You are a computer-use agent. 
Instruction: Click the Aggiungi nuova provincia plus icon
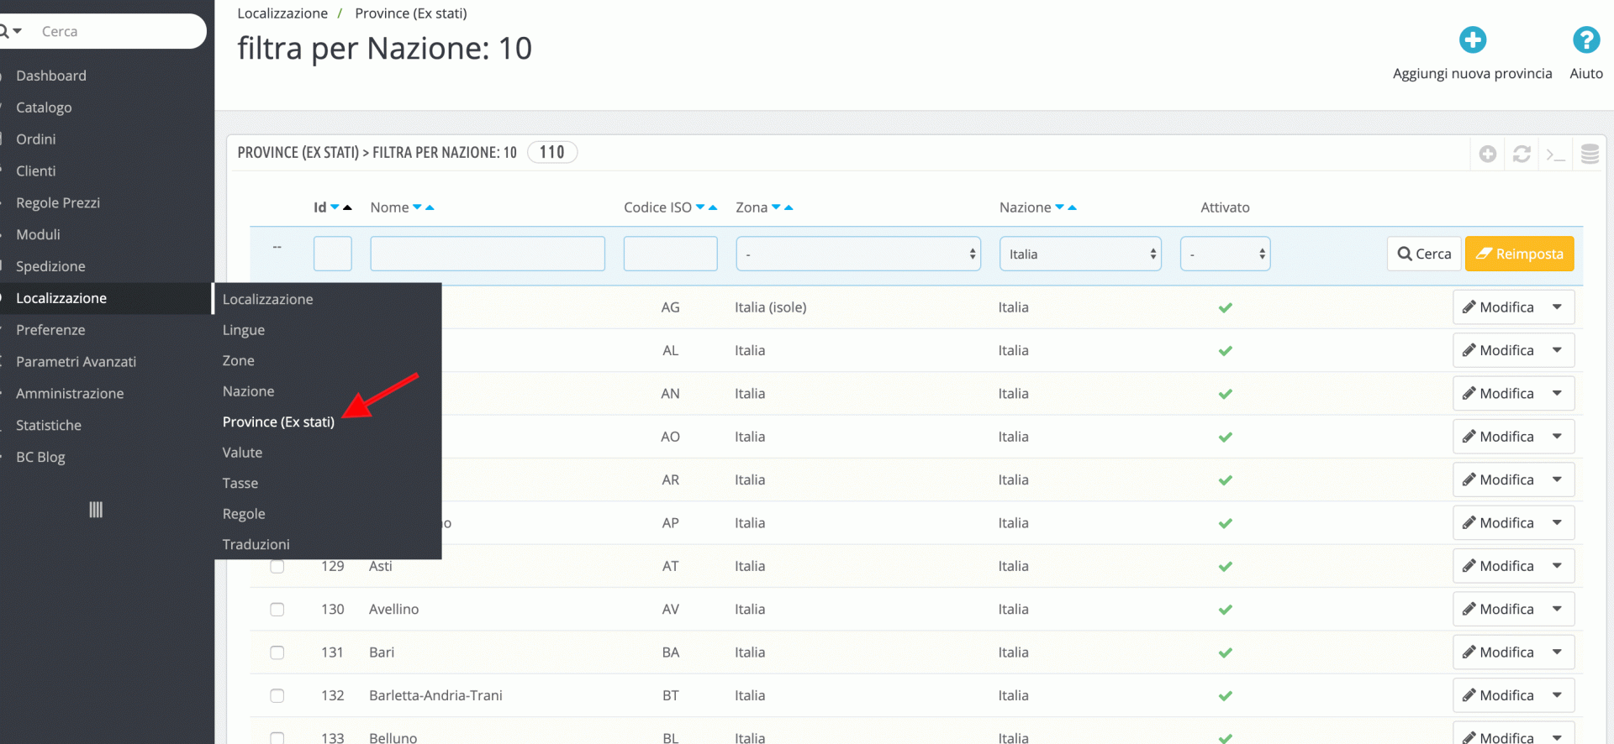tap(1472, 39)
